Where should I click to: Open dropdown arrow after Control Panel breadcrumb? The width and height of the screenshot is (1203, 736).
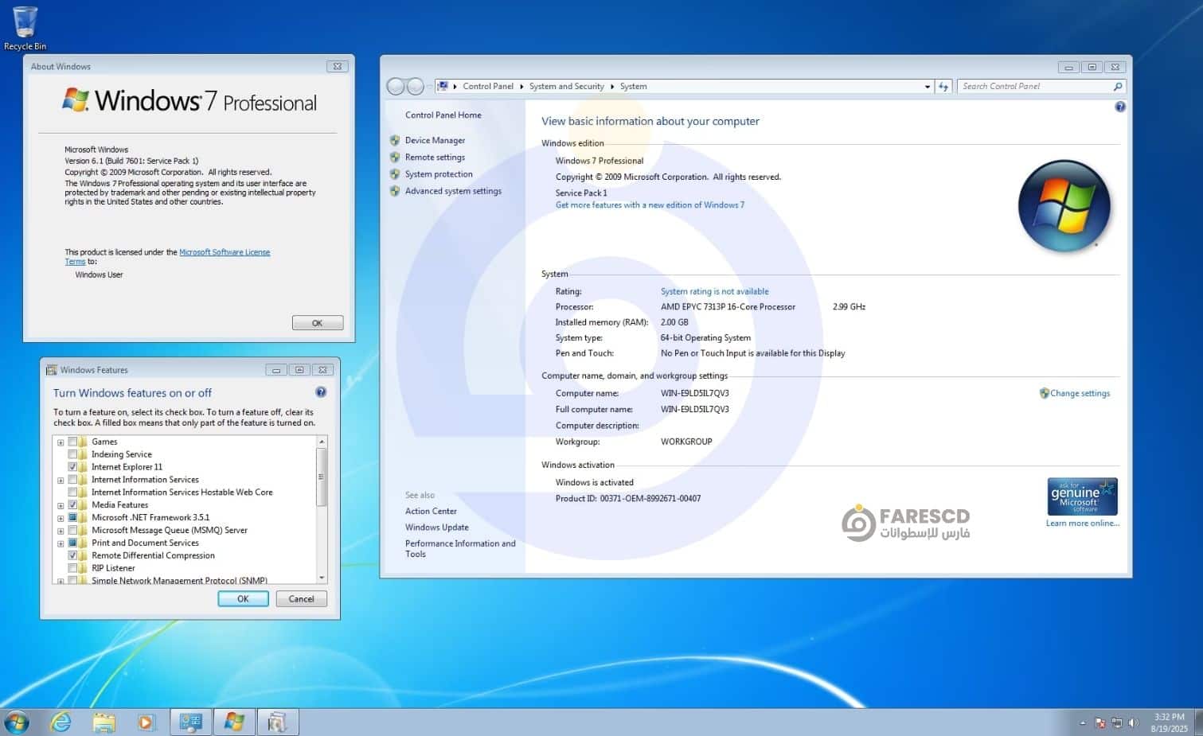[x=521, y=86]
